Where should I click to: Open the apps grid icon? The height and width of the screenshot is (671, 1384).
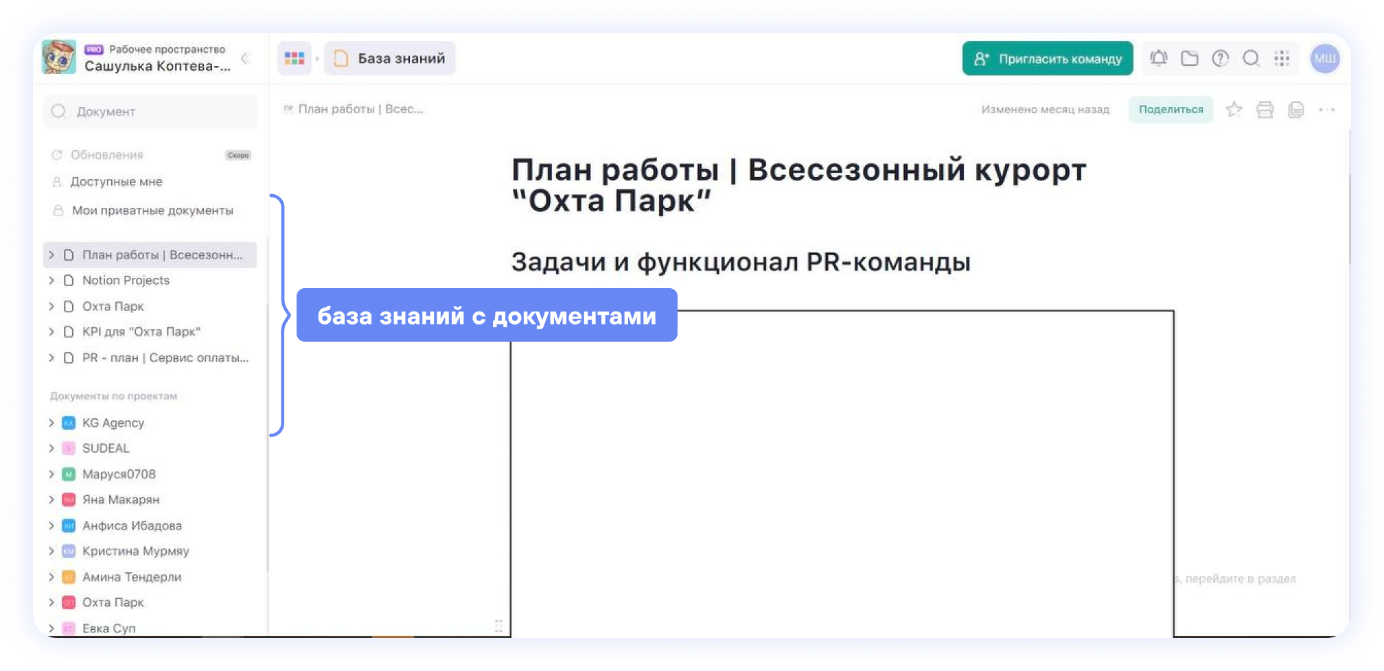(x=1282, y=58)
